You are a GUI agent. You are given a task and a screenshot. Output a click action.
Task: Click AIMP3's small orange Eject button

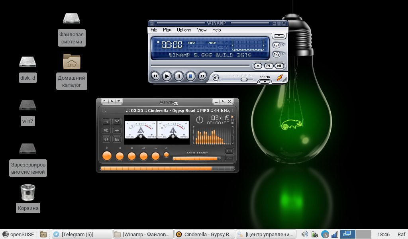(166, 155)
